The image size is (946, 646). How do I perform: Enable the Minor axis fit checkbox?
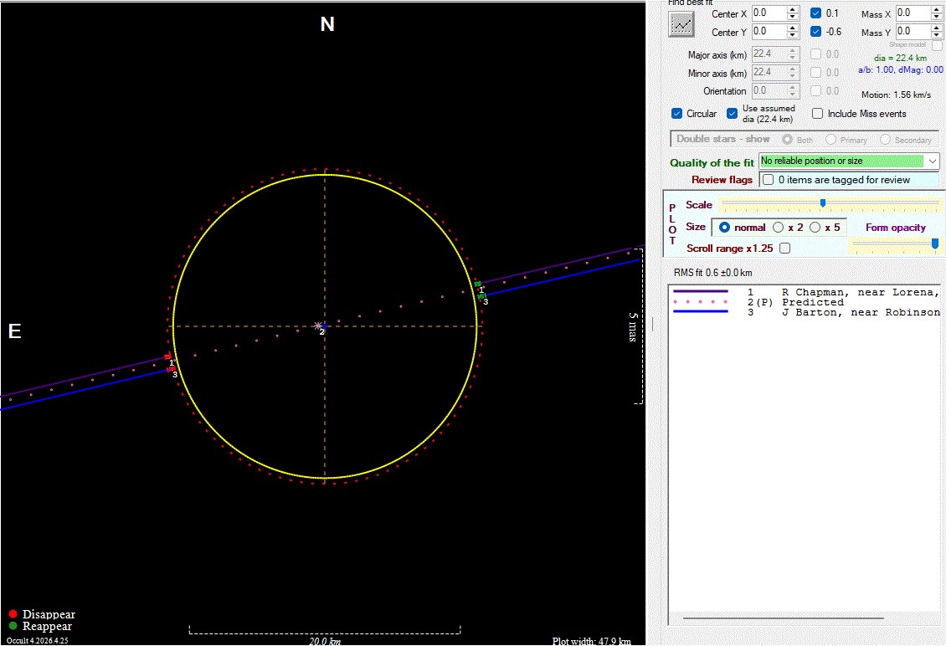pyautogui.click(x=815, y=72)
